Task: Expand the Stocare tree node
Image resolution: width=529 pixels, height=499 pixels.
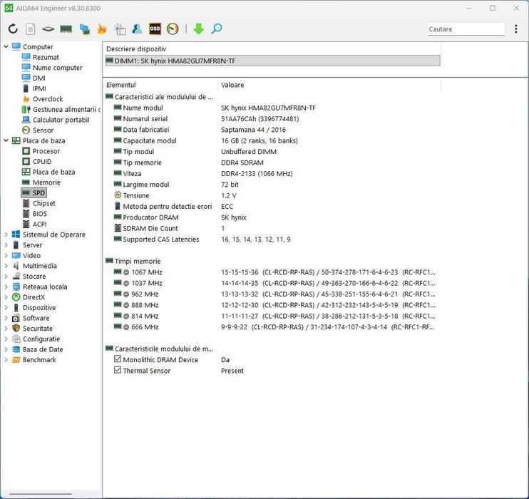Action: pos(6,277)
